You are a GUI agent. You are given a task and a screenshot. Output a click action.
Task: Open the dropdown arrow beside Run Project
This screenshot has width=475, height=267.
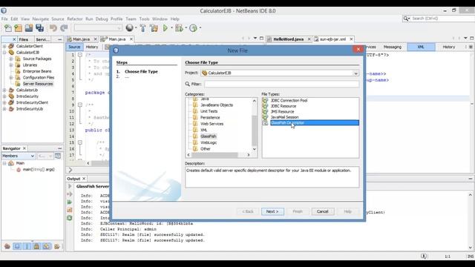[x=171, y=28]
